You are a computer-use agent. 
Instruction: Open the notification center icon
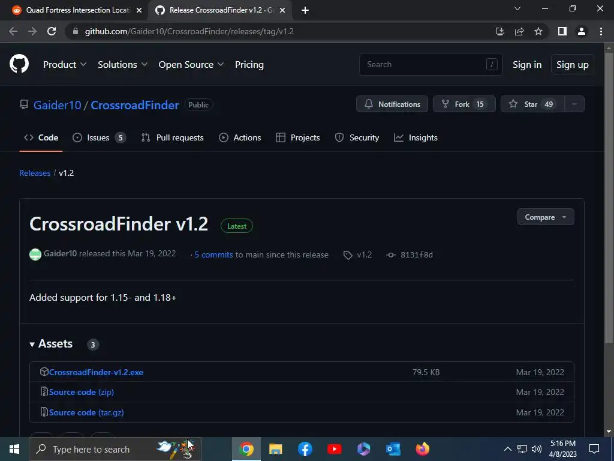(594, 449)
